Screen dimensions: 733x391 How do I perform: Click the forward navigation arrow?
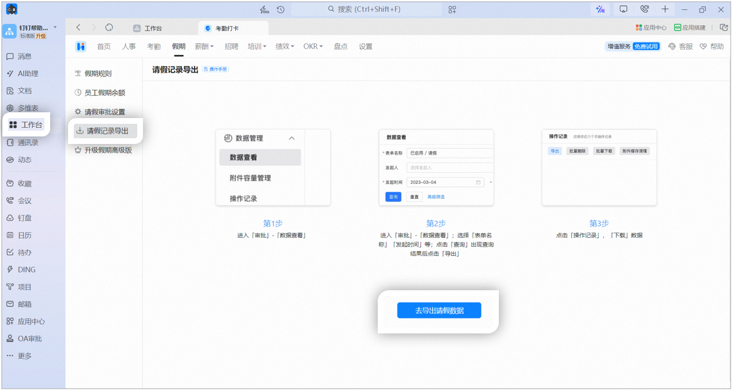tap(93, 28)
